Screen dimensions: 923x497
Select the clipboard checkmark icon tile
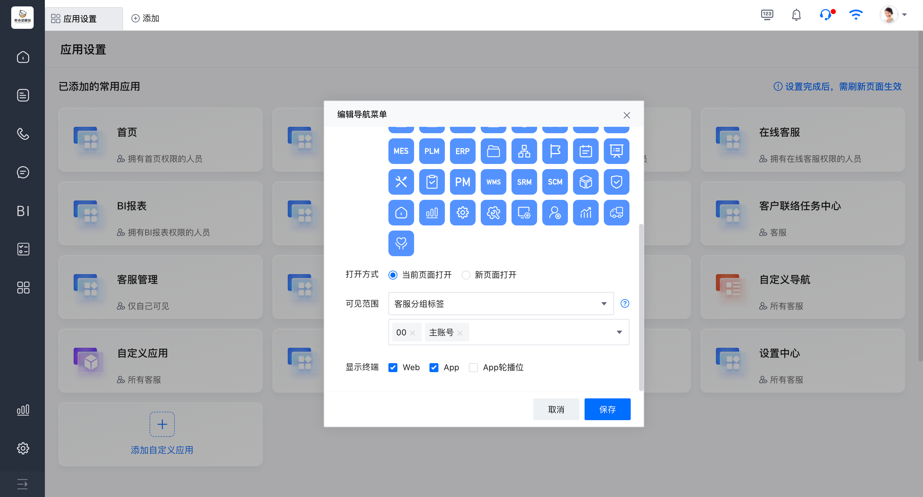pyautogui.click(x=432, y=182)
